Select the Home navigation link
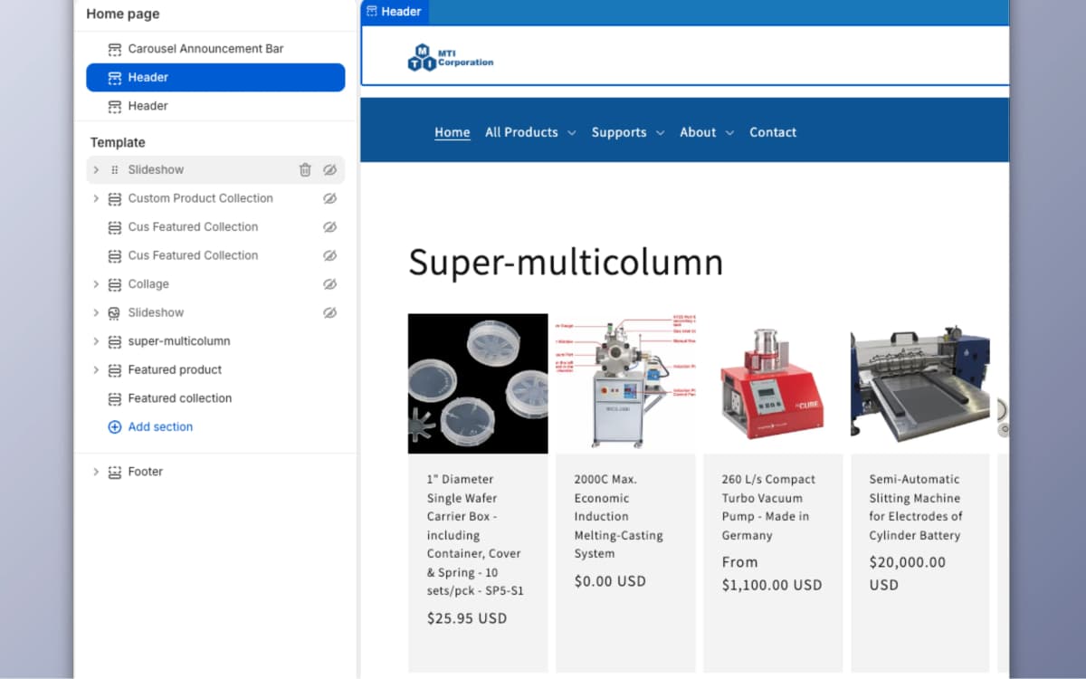The width and height of the screenshot is (1086, 679). click(452, 132)
